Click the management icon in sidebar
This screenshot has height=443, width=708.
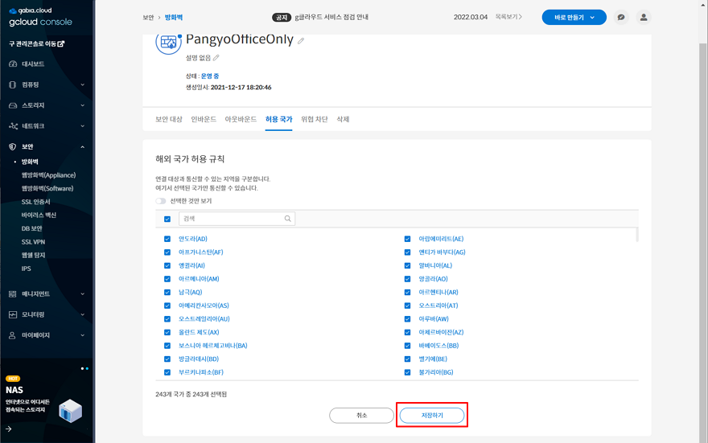[x=13, y=294]
